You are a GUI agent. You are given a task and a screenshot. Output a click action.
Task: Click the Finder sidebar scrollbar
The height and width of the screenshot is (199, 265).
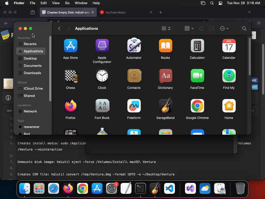pyautogui.click(x=50, y=69)
